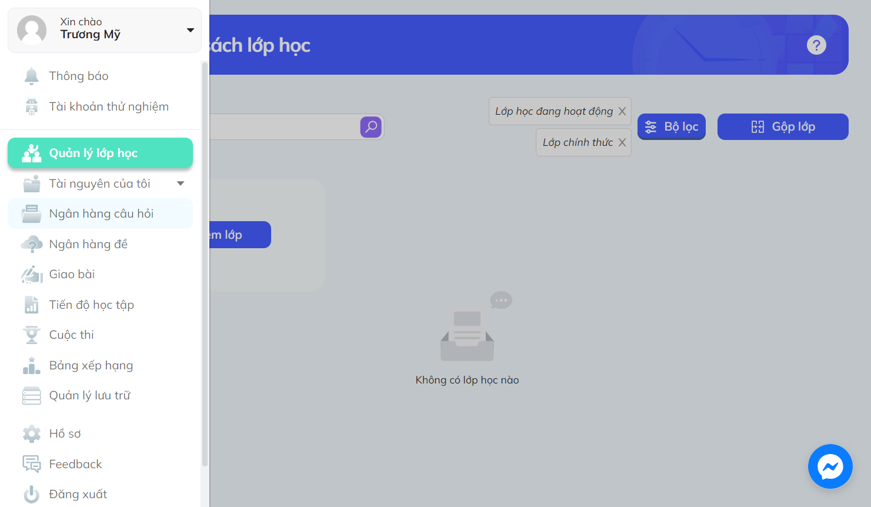Screen dimensions: 871x507
Task: Click the Tiến độ học tập chart icon
Action: (x=32, y=305)
